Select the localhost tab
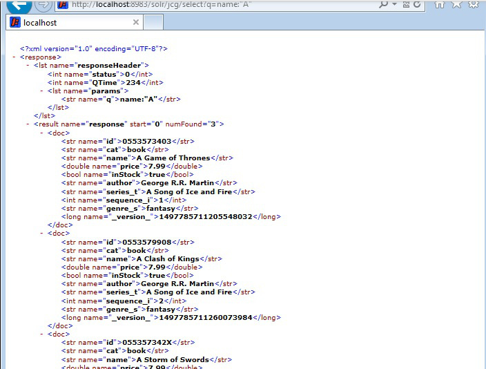The height and width of the screenshot is (369, 486). point(75,23)
